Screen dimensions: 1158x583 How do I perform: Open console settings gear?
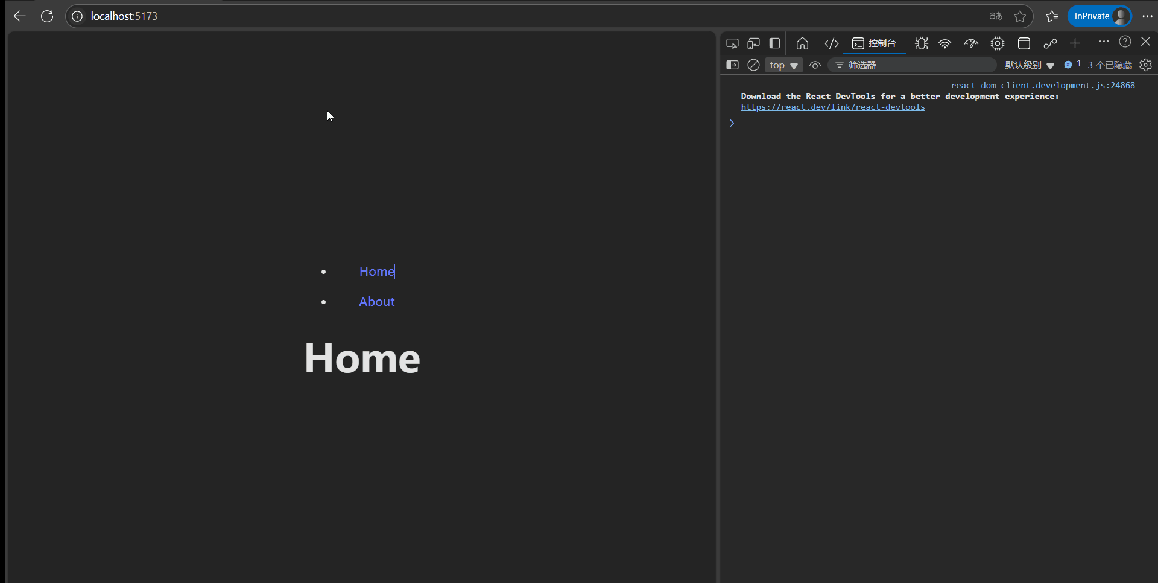(1145, 65)
